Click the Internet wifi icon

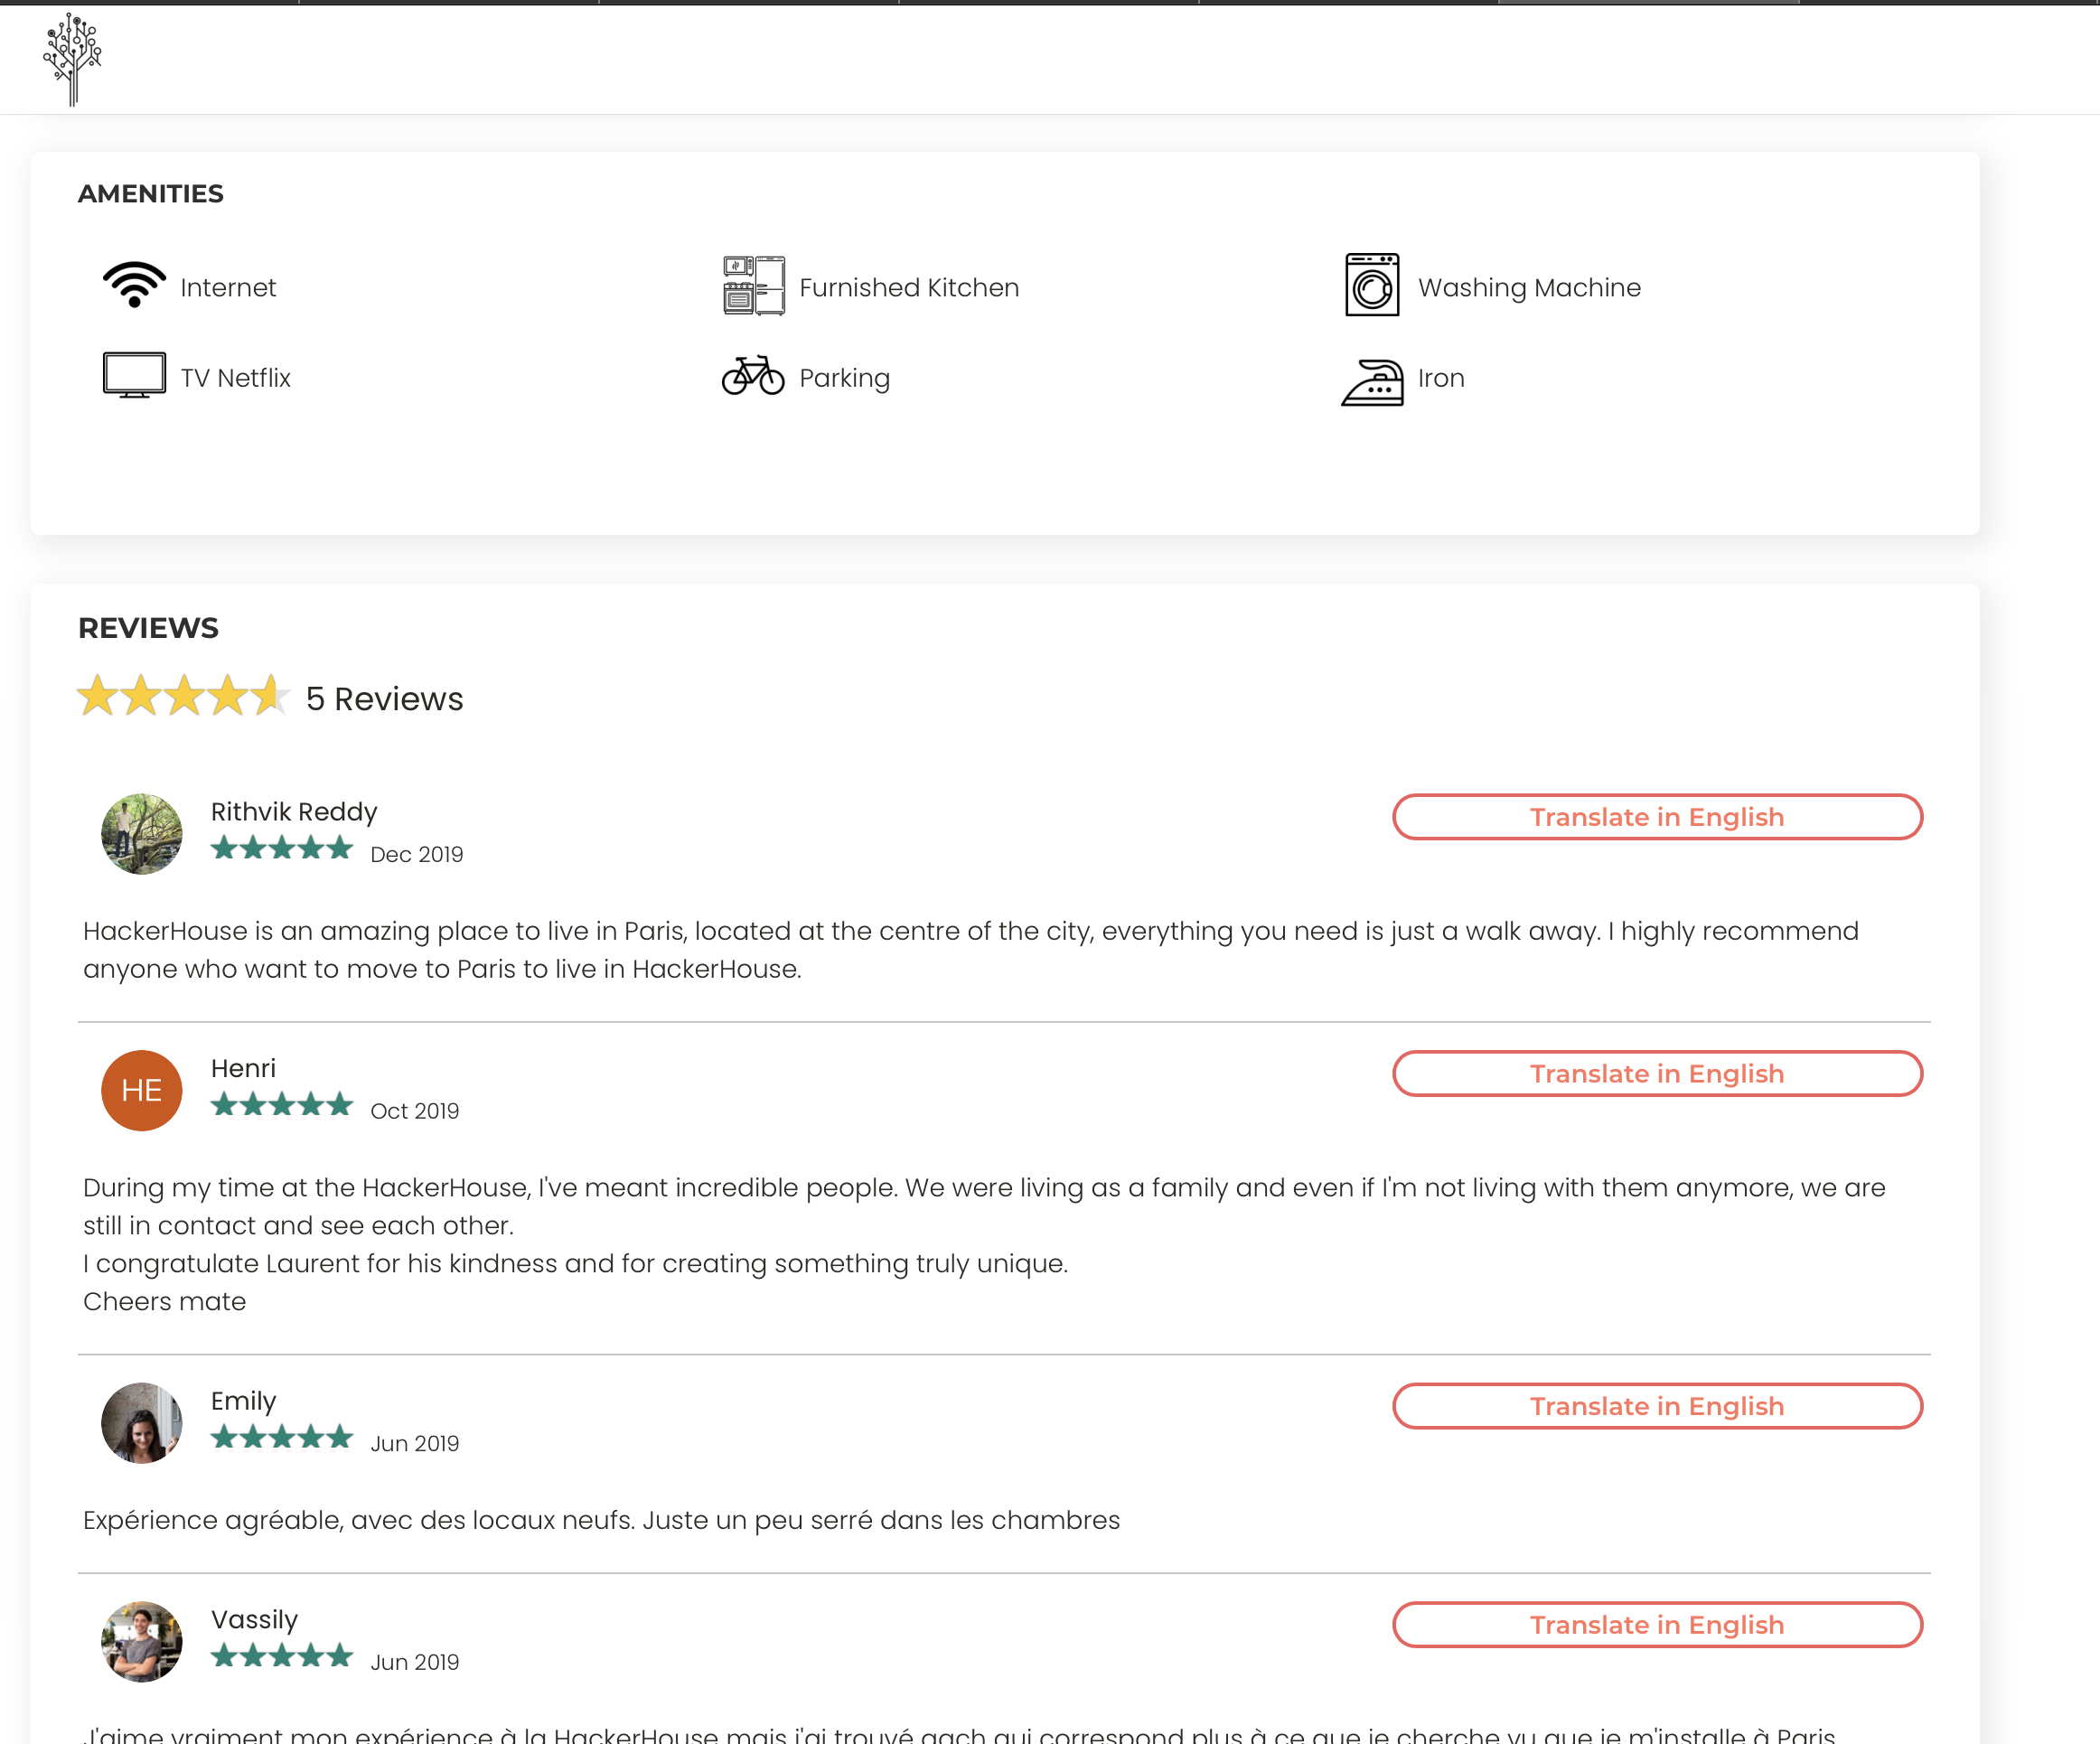(134, 286)
